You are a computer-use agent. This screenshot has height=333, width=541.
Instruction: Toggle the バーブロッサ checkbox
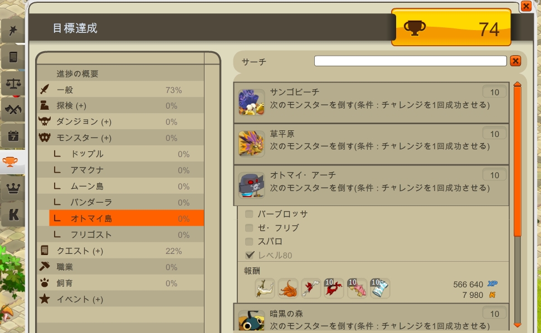pyautogui.click(x=249, y=214)
